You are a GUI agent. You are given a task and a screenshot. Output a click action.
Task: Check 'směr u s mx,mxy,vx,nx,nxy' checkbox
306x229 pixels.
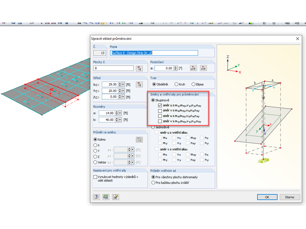coord(160,116)
